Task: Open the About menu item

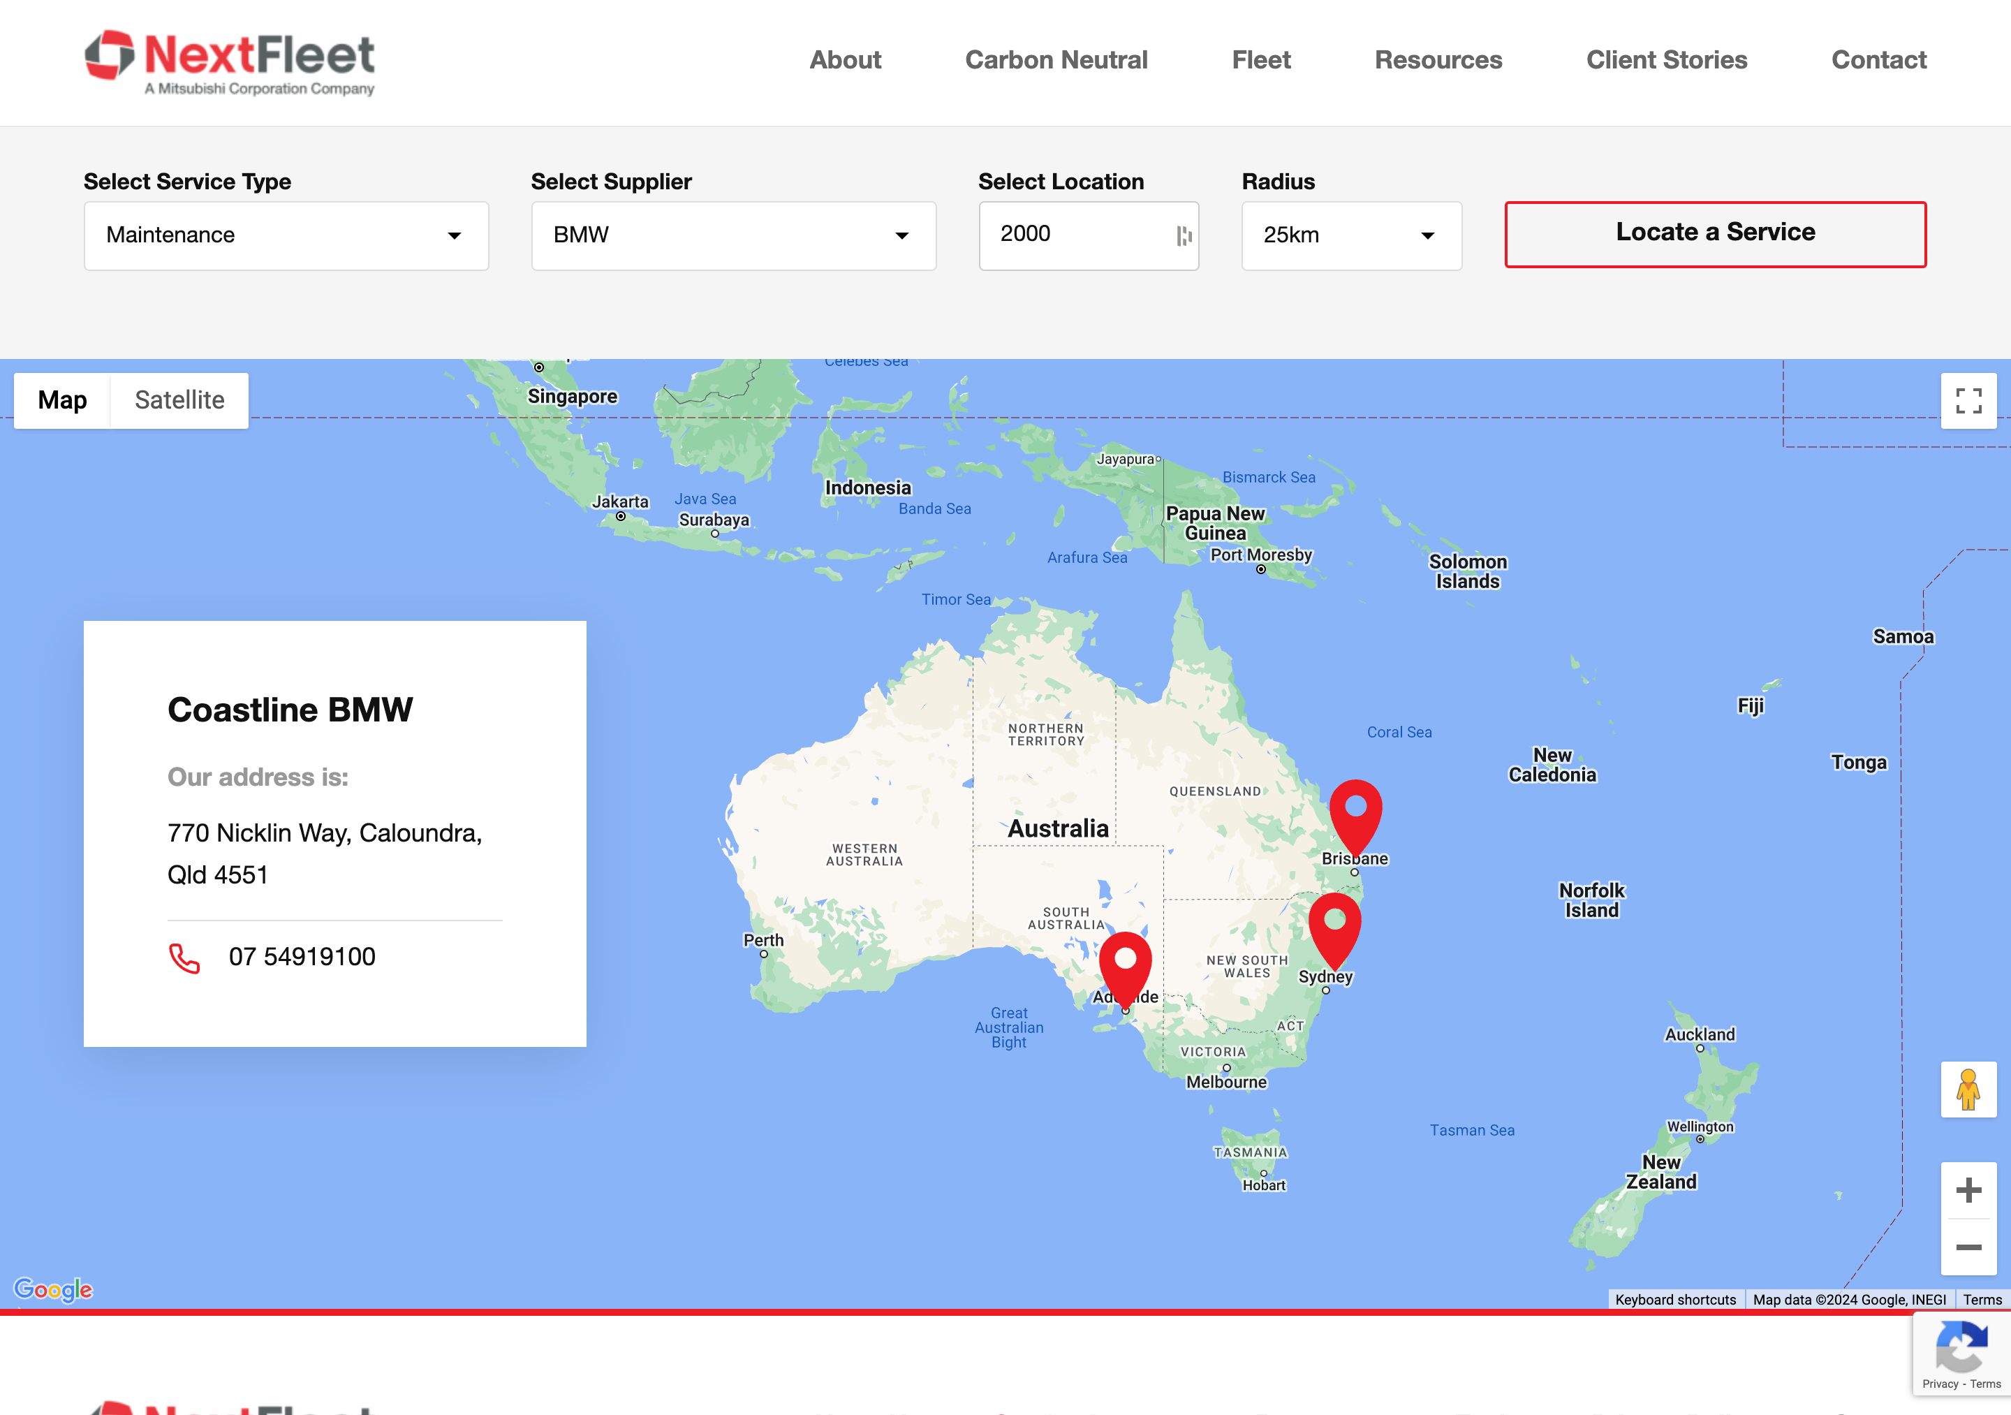Action: [845, 59]
